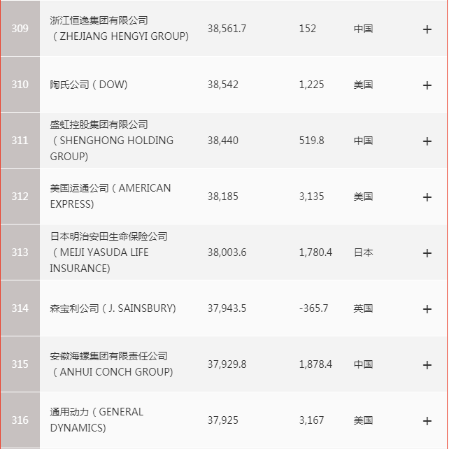
Task: Expand the Dow company row details
Action: pyautogui.click(x=427, y=85)
